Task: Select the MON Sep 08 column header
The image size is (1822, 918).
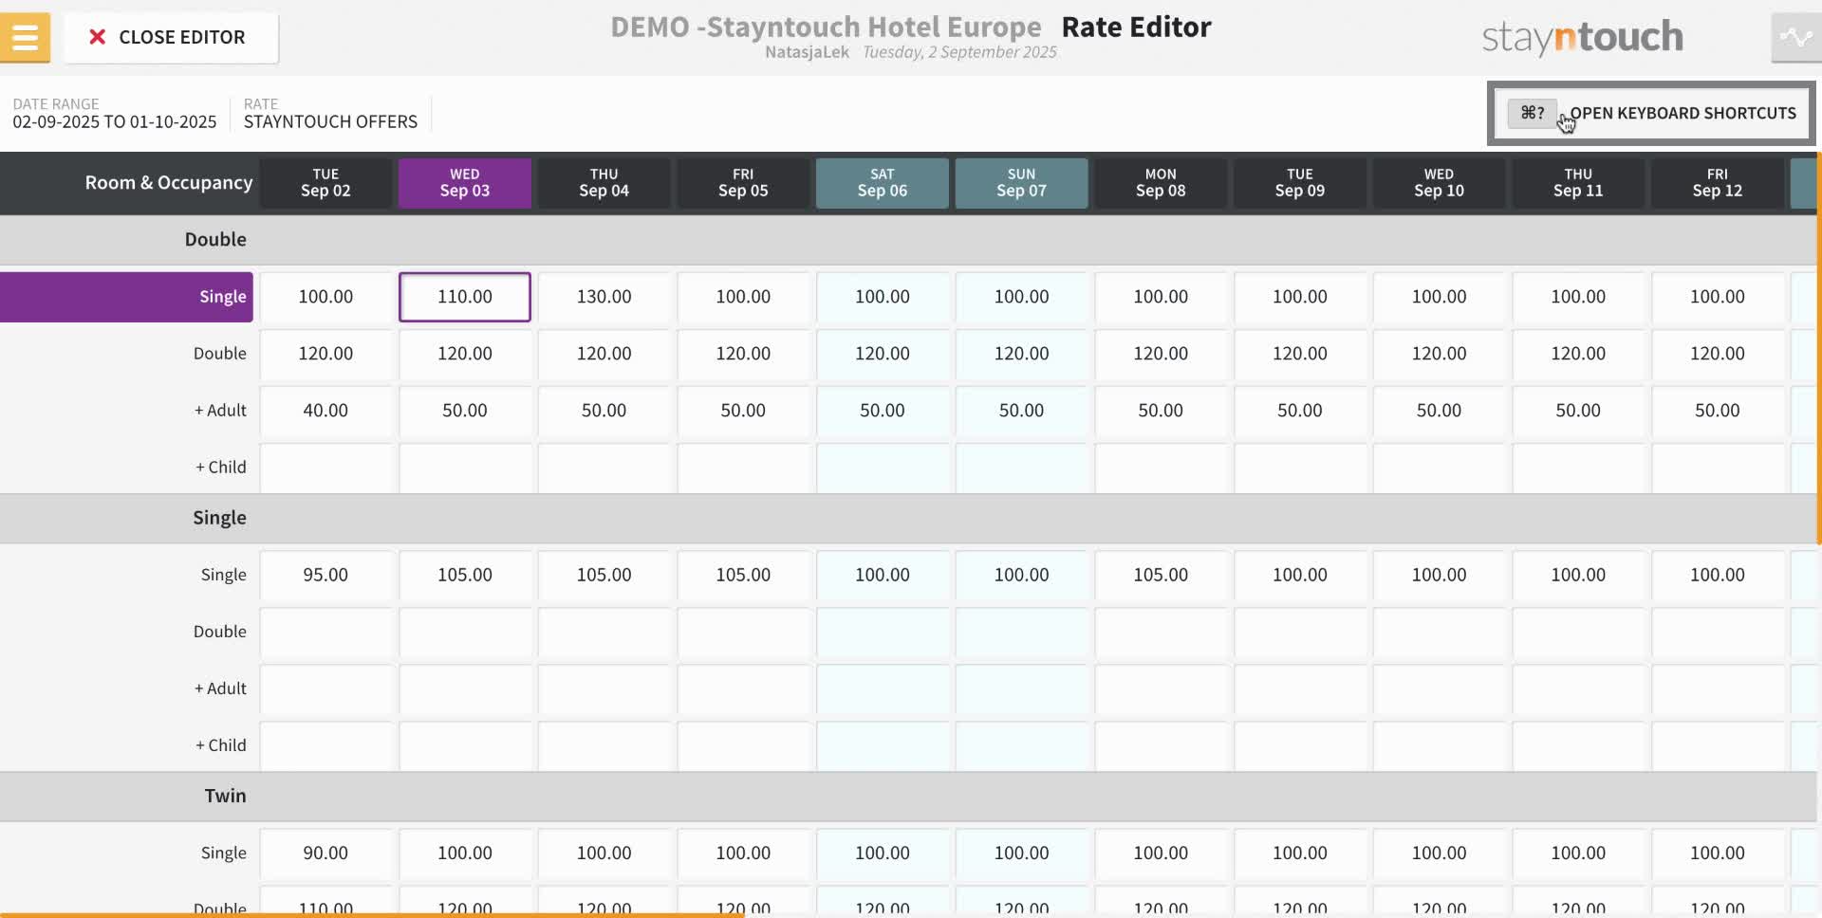Action: tap(1161, 182)
